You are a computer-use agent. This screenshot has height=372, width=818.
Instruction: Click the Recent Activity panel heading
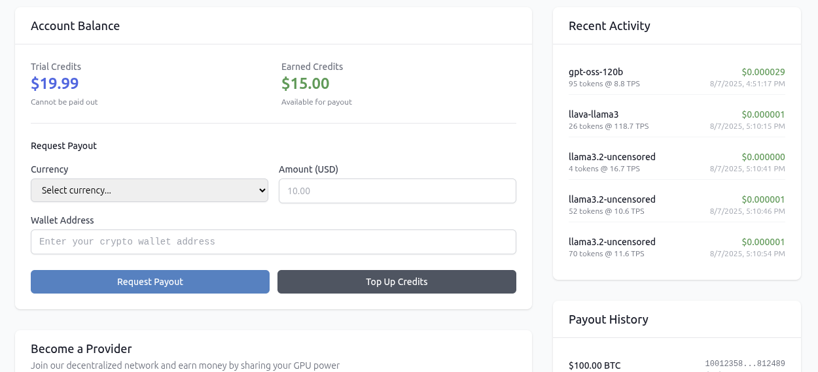pos(609,26)
